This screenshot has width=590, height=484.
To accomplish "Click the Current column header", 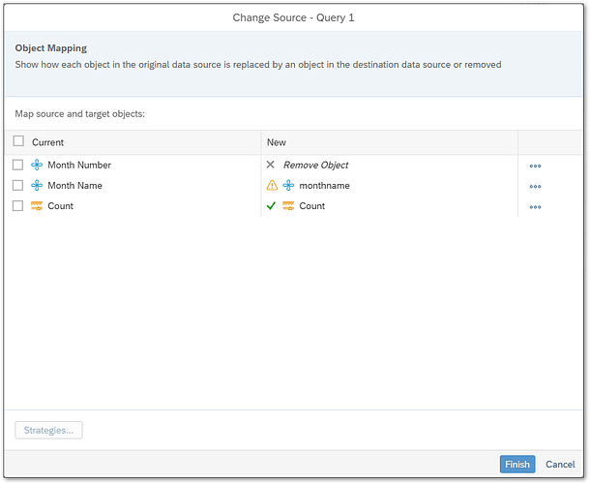I will pos(48,142).
